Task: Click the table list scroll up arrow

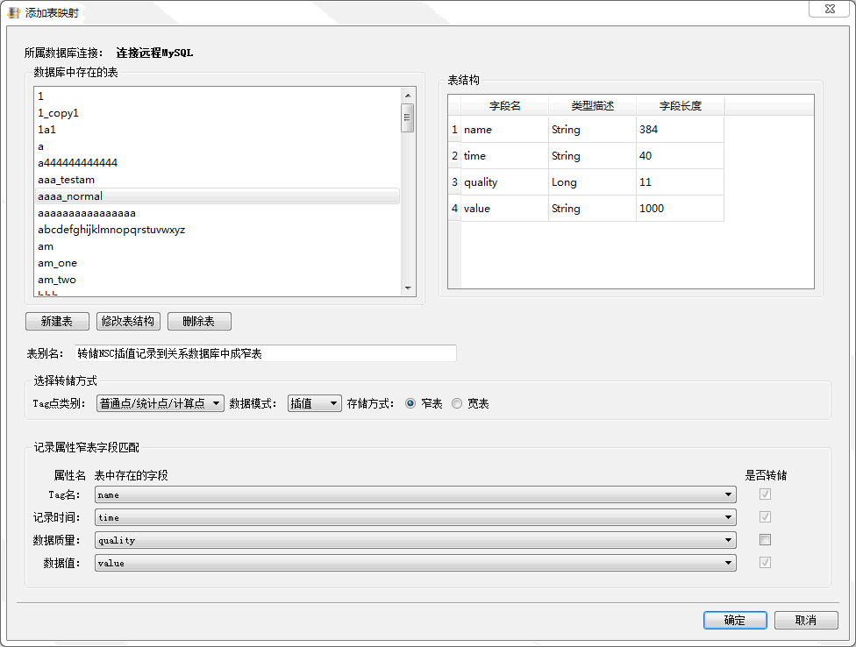Action: point(408,96)
